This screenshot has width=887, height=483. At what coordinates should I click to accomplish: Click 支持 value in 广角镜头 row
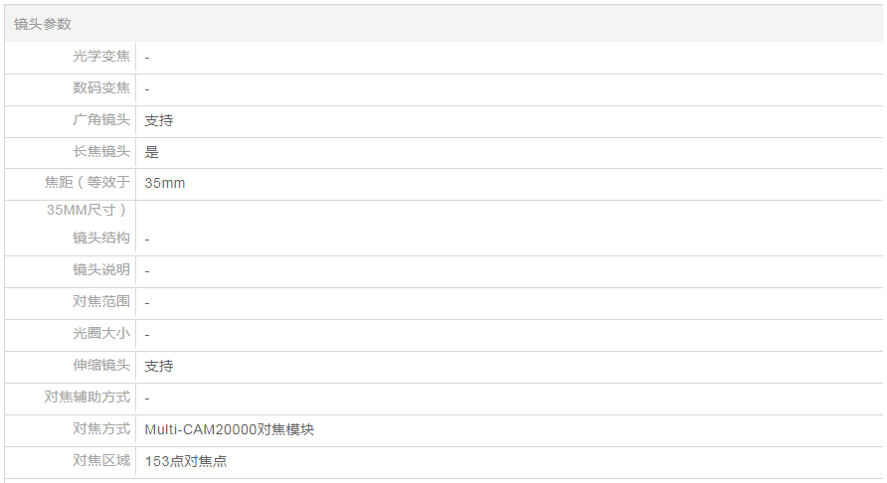tap(159, 120)
